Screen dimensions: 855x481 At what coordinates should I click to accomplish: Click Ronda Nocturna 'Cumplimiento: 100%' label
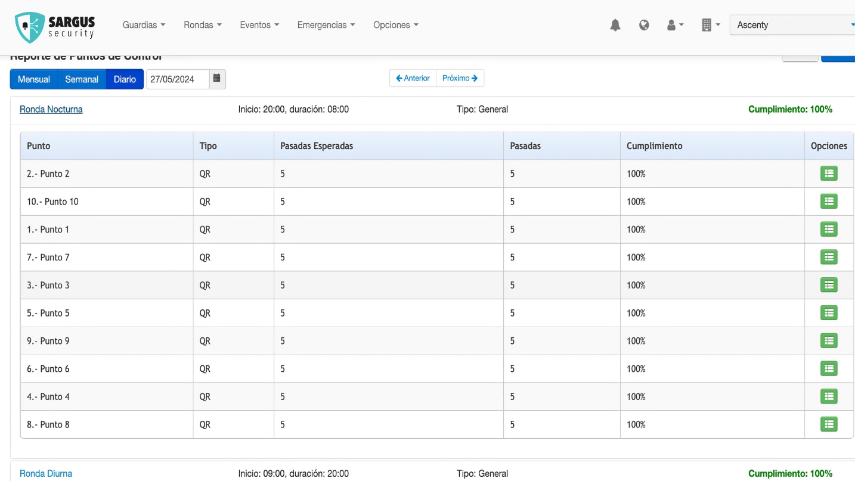tap(790, 109)
